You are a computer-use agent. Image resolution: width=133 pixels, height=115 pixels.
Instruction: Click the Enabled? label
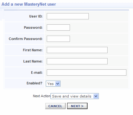[35, 83]
